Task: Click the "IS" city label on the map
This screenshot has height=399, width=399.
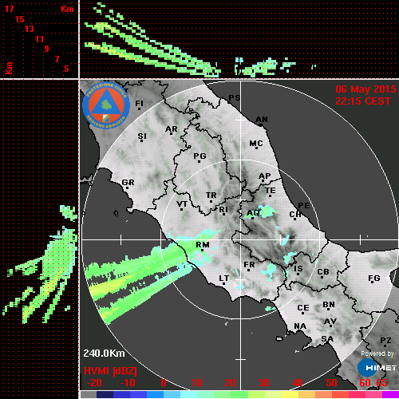Action: pyautogui.click(x=298, y=269)
